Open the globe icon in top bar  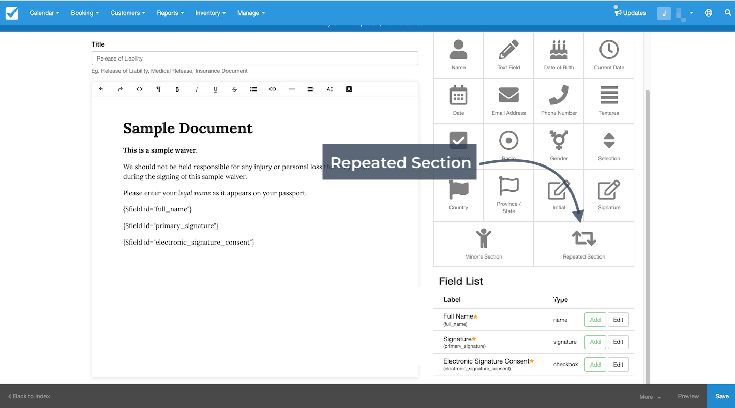pos(709,13)
